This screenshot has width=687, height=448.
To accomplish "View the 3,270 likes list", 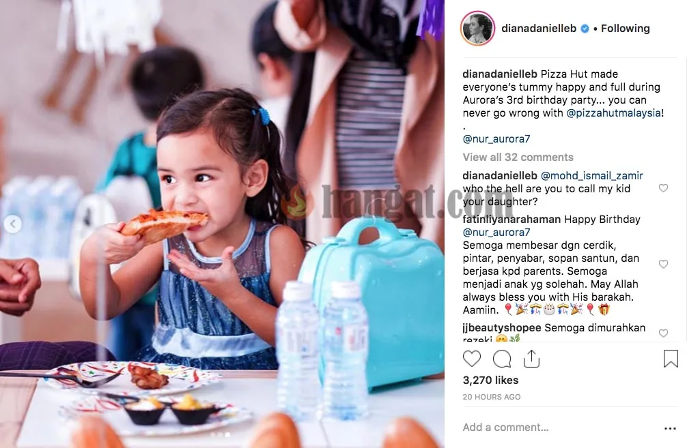I will click(491, 380).
